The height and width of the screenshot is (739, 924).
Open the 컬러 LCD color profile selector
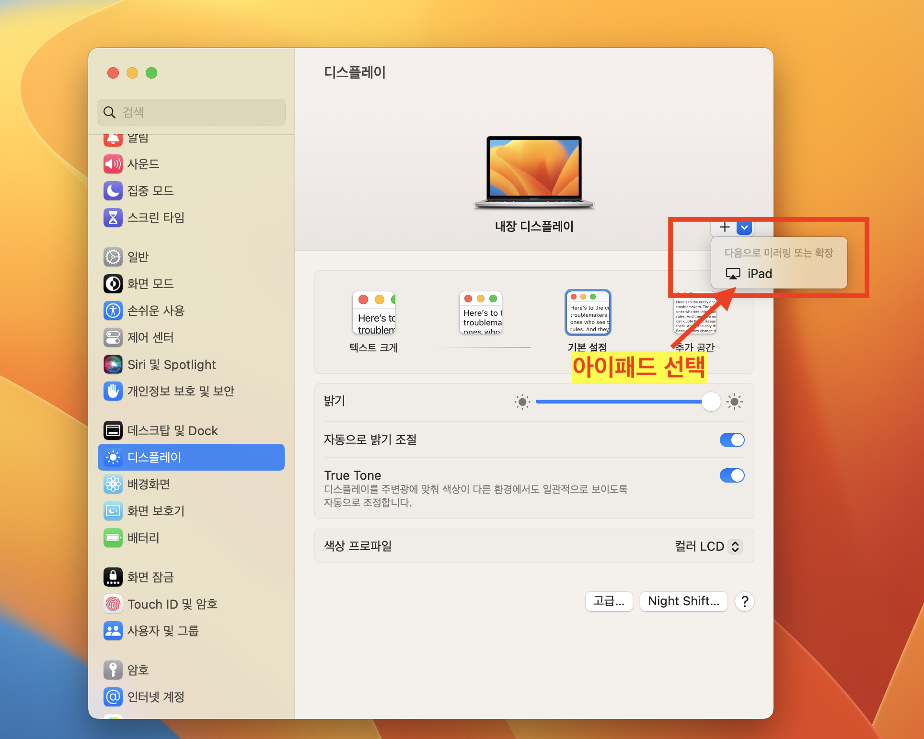[x=708, y=546]
